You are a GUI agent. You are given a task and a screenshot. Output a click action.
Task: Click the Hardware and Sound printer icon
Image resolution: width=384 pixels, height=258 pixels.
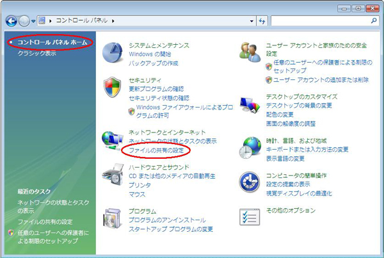(113, 174)
